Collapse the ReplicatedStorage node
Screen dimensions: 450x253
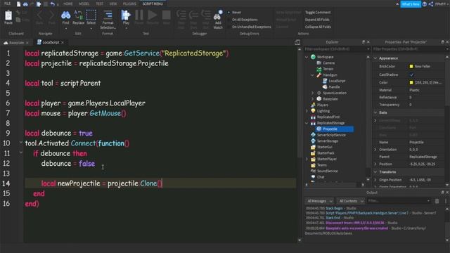307,123
